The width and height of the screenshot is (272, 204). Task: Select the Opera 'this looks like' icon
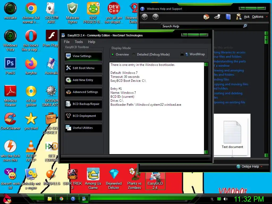31,41
